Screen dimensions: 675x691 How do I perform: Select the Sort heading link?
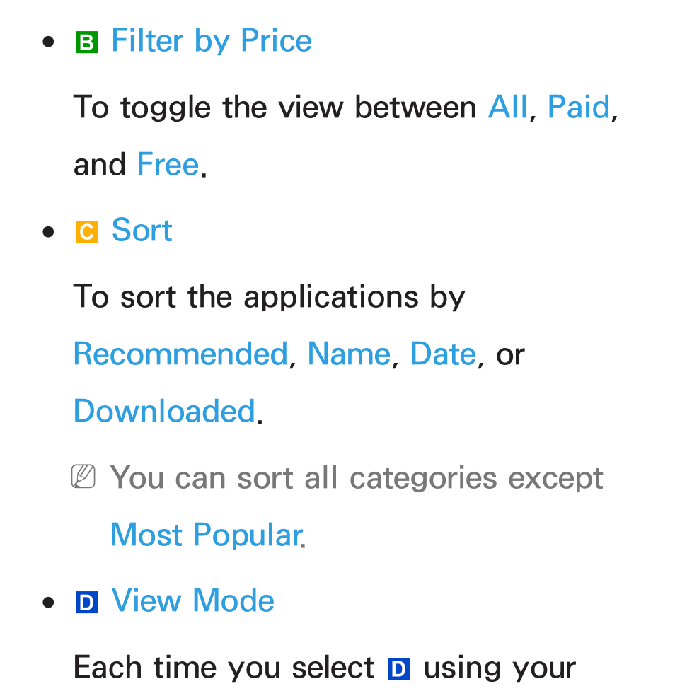click(142, 231)
